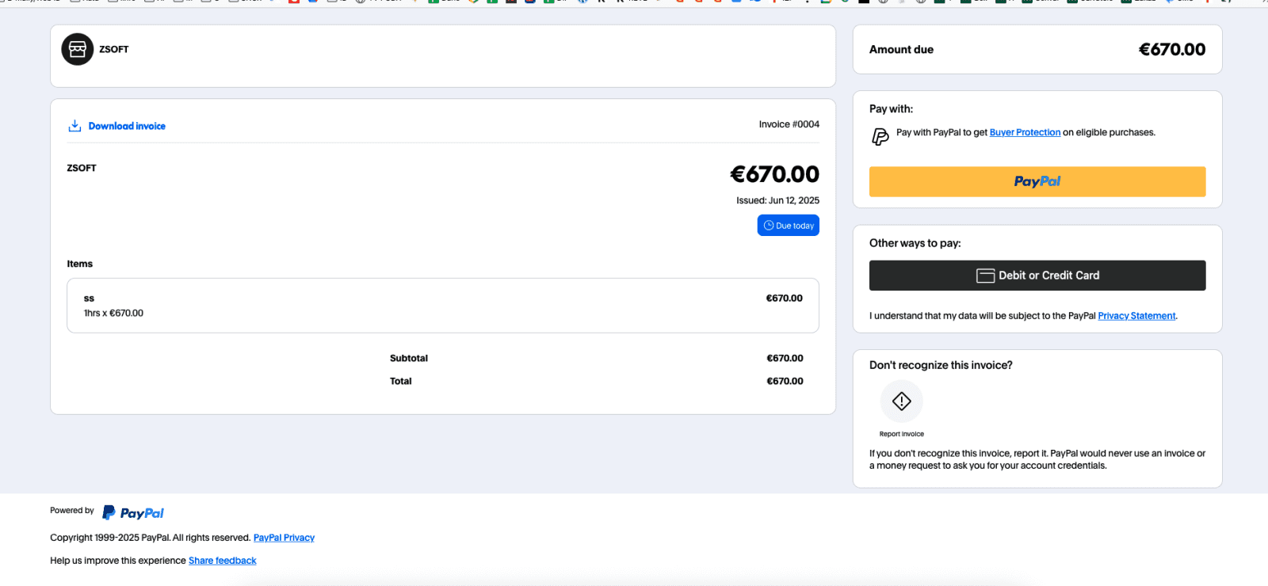This screenshot has width=1268, height=586.
Task: Click the Issued: Jun 12, 2025 text
Action: tap(777, 200)
